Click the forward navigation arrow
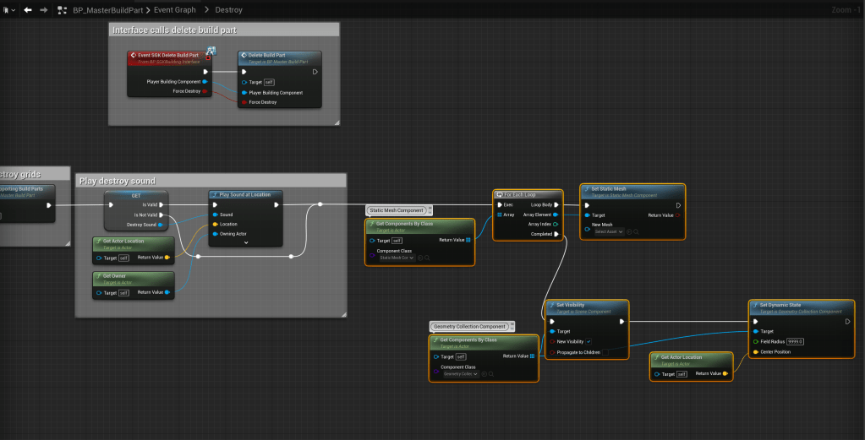 [x=44, y=10]
